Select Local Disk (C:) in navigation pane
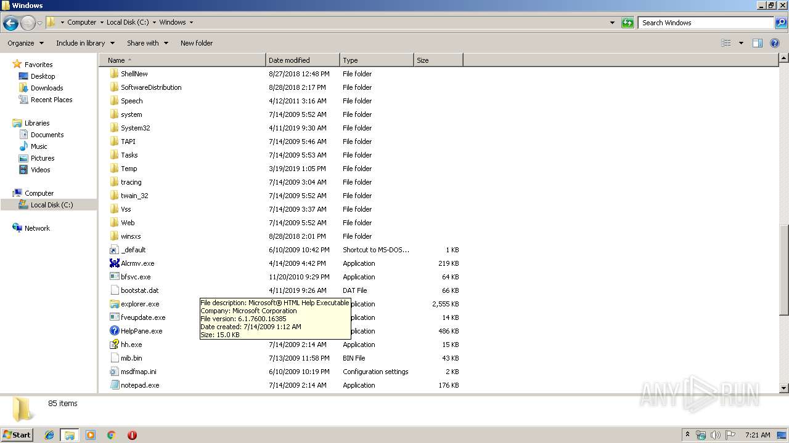This screenshot has width=789, height=443. click(x=52, y=205)
